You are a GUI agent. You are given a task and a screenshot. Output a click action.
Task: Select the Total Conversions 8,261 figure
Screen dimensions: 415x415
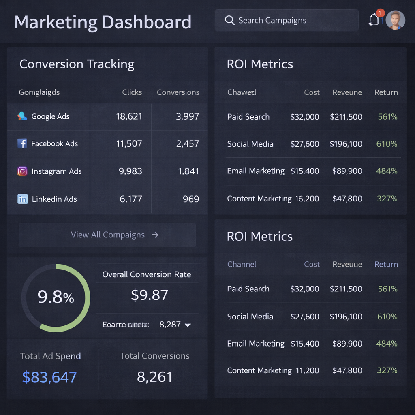[x=155, y=377]
